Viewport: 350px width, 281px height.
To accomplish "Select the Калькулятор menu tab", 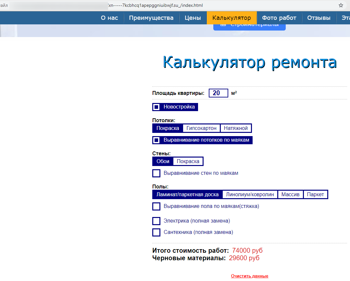I will [x=232, y=18].
